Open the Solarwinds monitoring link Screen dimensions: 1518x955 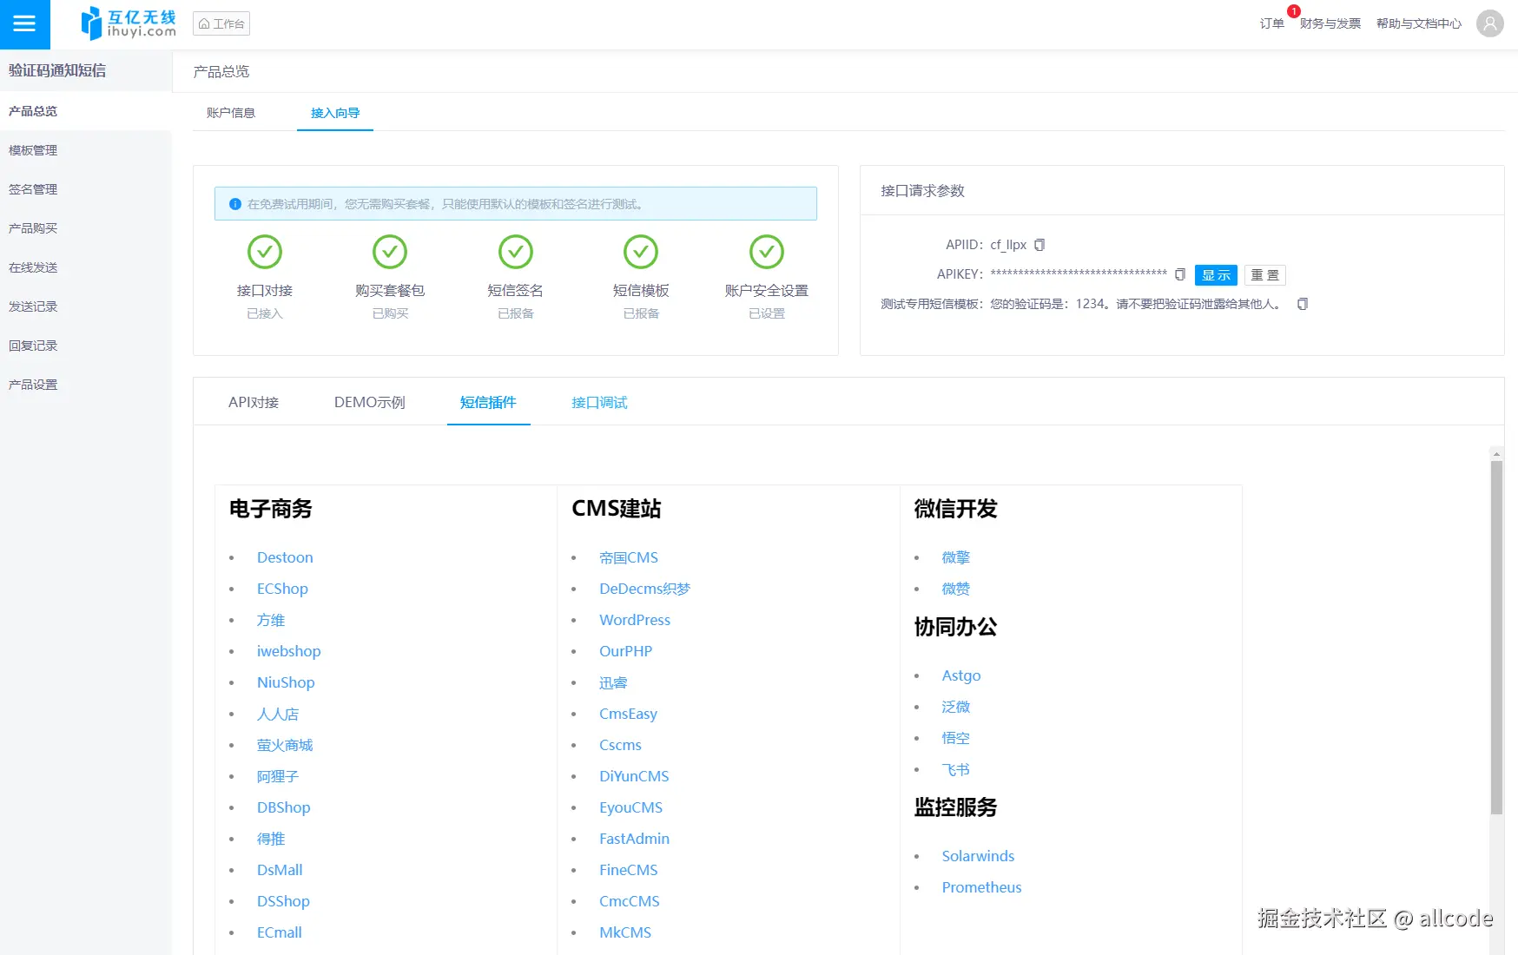978,856
